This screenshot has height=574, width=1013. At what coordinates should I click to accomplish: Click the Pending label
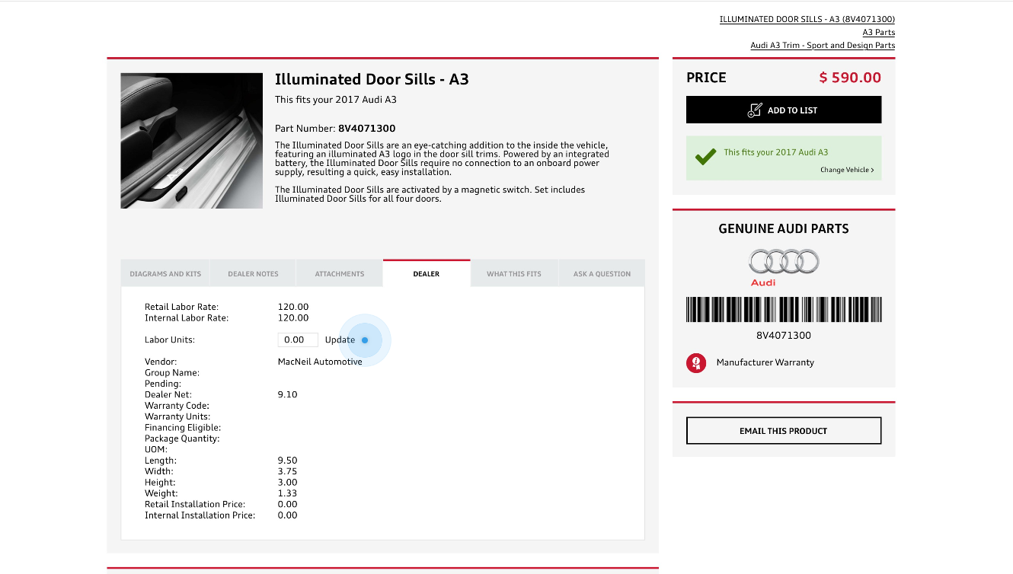163,384
